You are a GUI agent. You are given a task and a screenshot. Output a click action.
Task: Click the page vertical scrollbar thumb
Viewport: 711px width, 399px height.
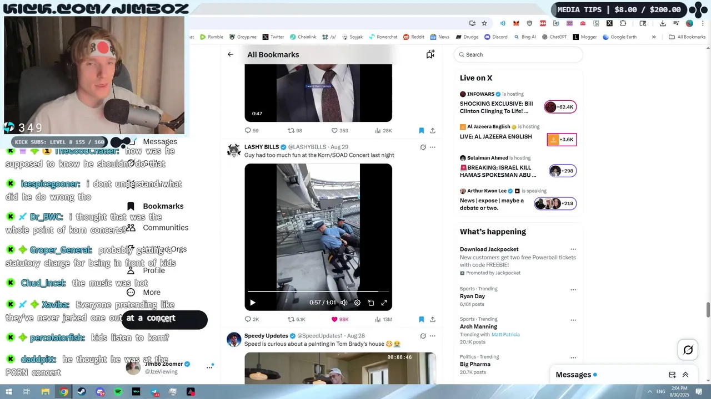tap(708, 310)
